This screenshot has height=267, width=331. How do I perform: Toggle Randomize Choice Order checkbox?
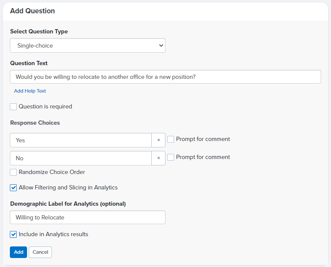pyautogui.click(x=13, y=172)
